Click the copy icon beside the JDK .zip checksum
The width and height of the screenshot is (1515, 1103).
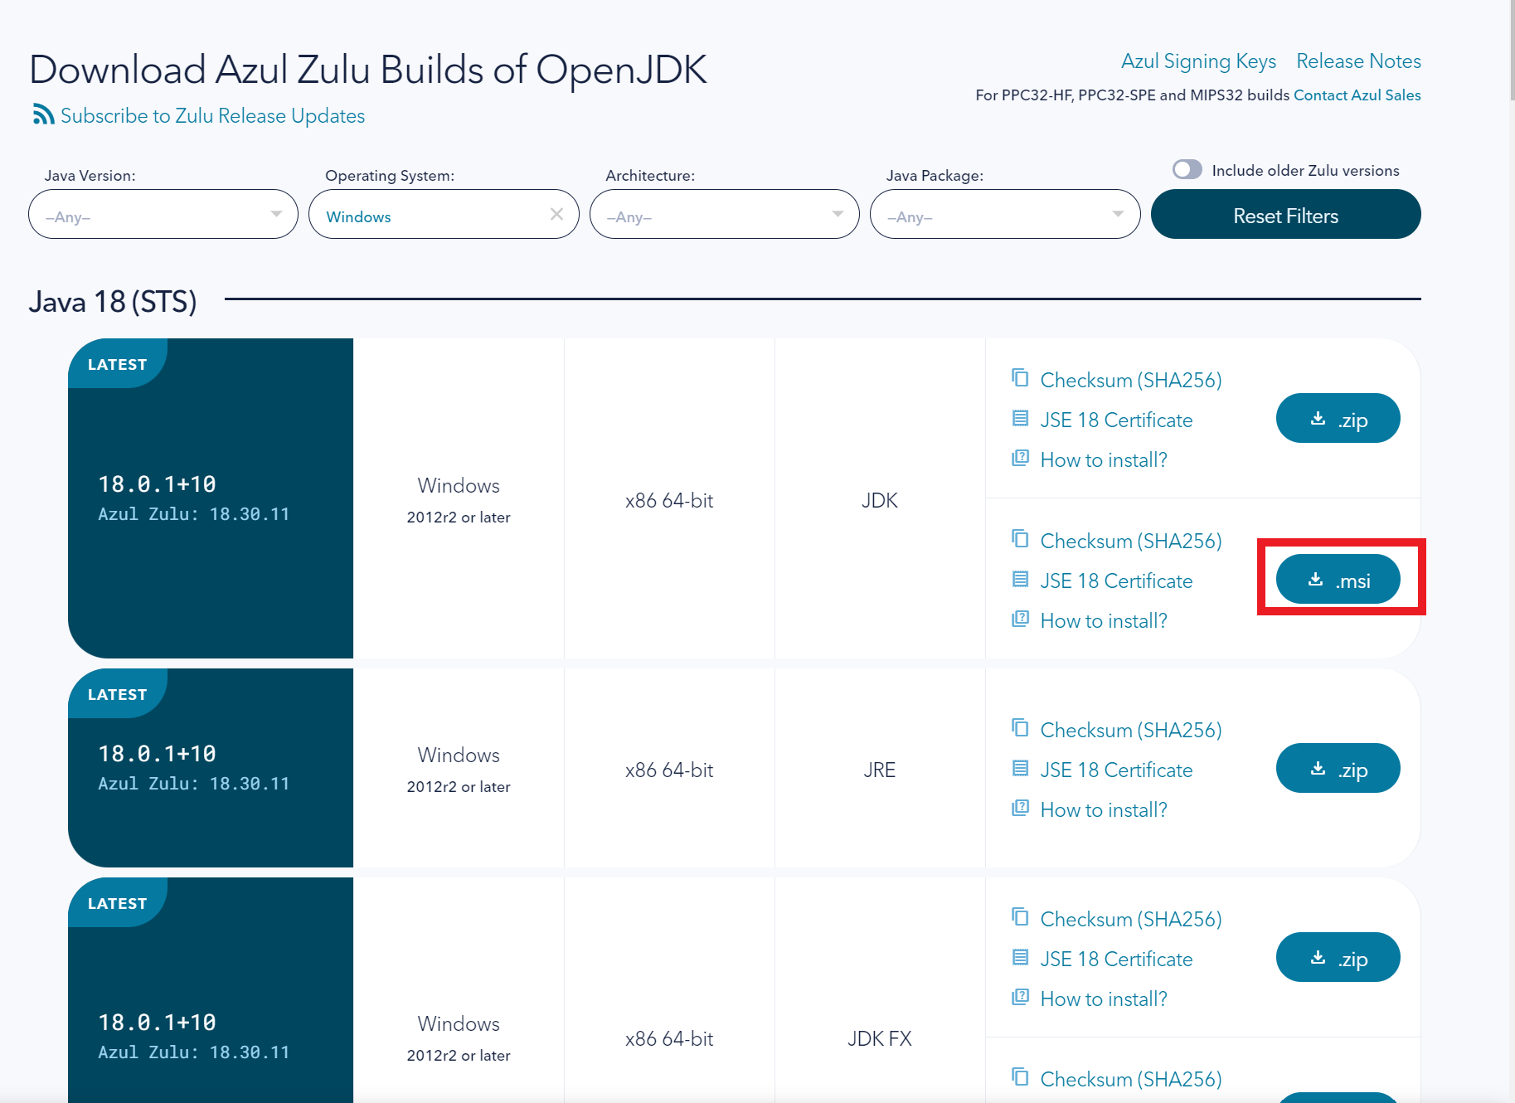1020,378
